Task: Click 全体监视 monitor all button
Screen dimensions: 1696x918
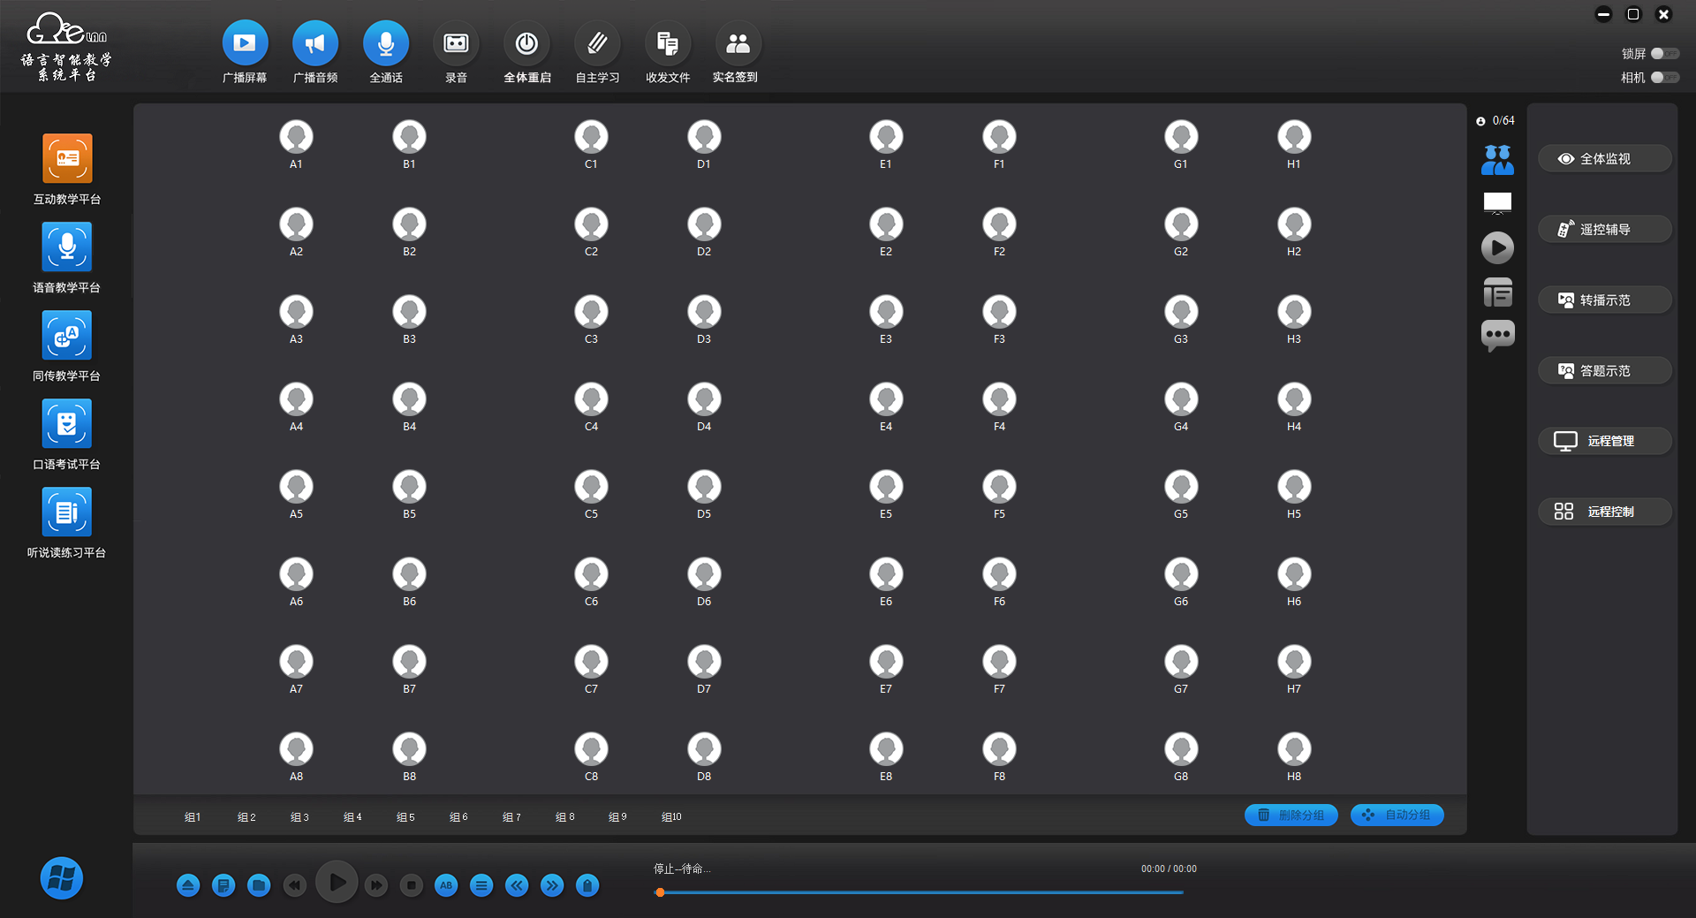Action: pyautogui.click(x=1605, y=159)
